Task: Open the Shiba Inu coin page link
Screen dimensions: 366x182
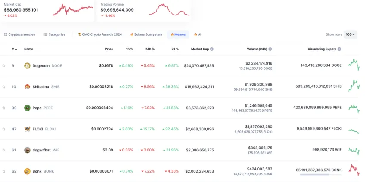Action: pos(40,87)
